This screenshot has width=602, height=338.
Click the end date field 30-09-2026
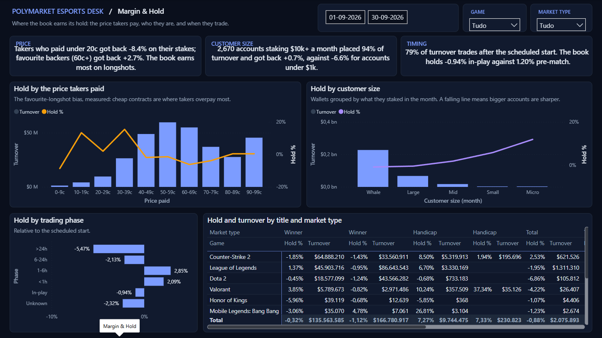tap(388, 17)
